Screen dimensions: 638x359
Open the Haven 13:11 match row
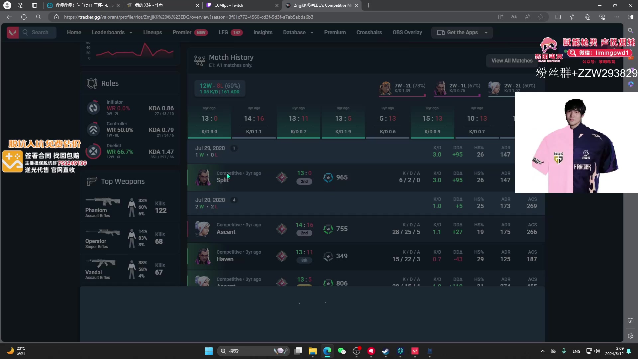point(366,256)
